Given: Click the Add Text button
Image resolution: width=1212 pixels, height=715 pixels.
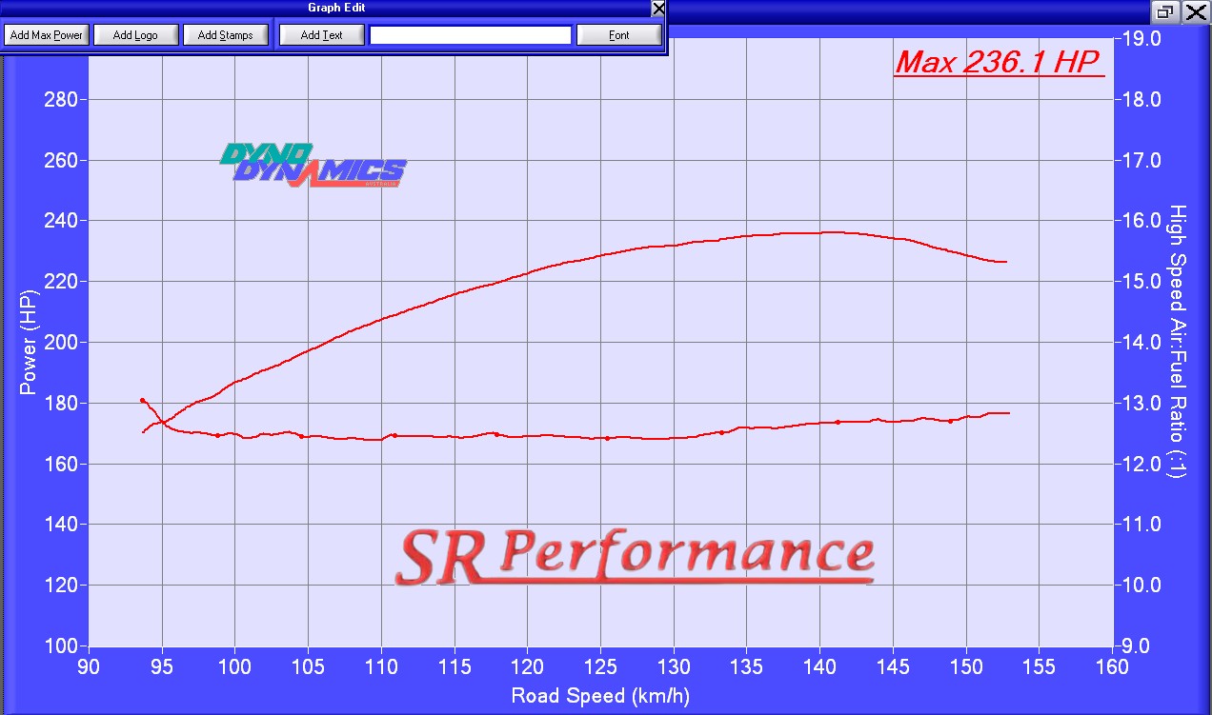Looking at the screenshot, I should [321, 35].
